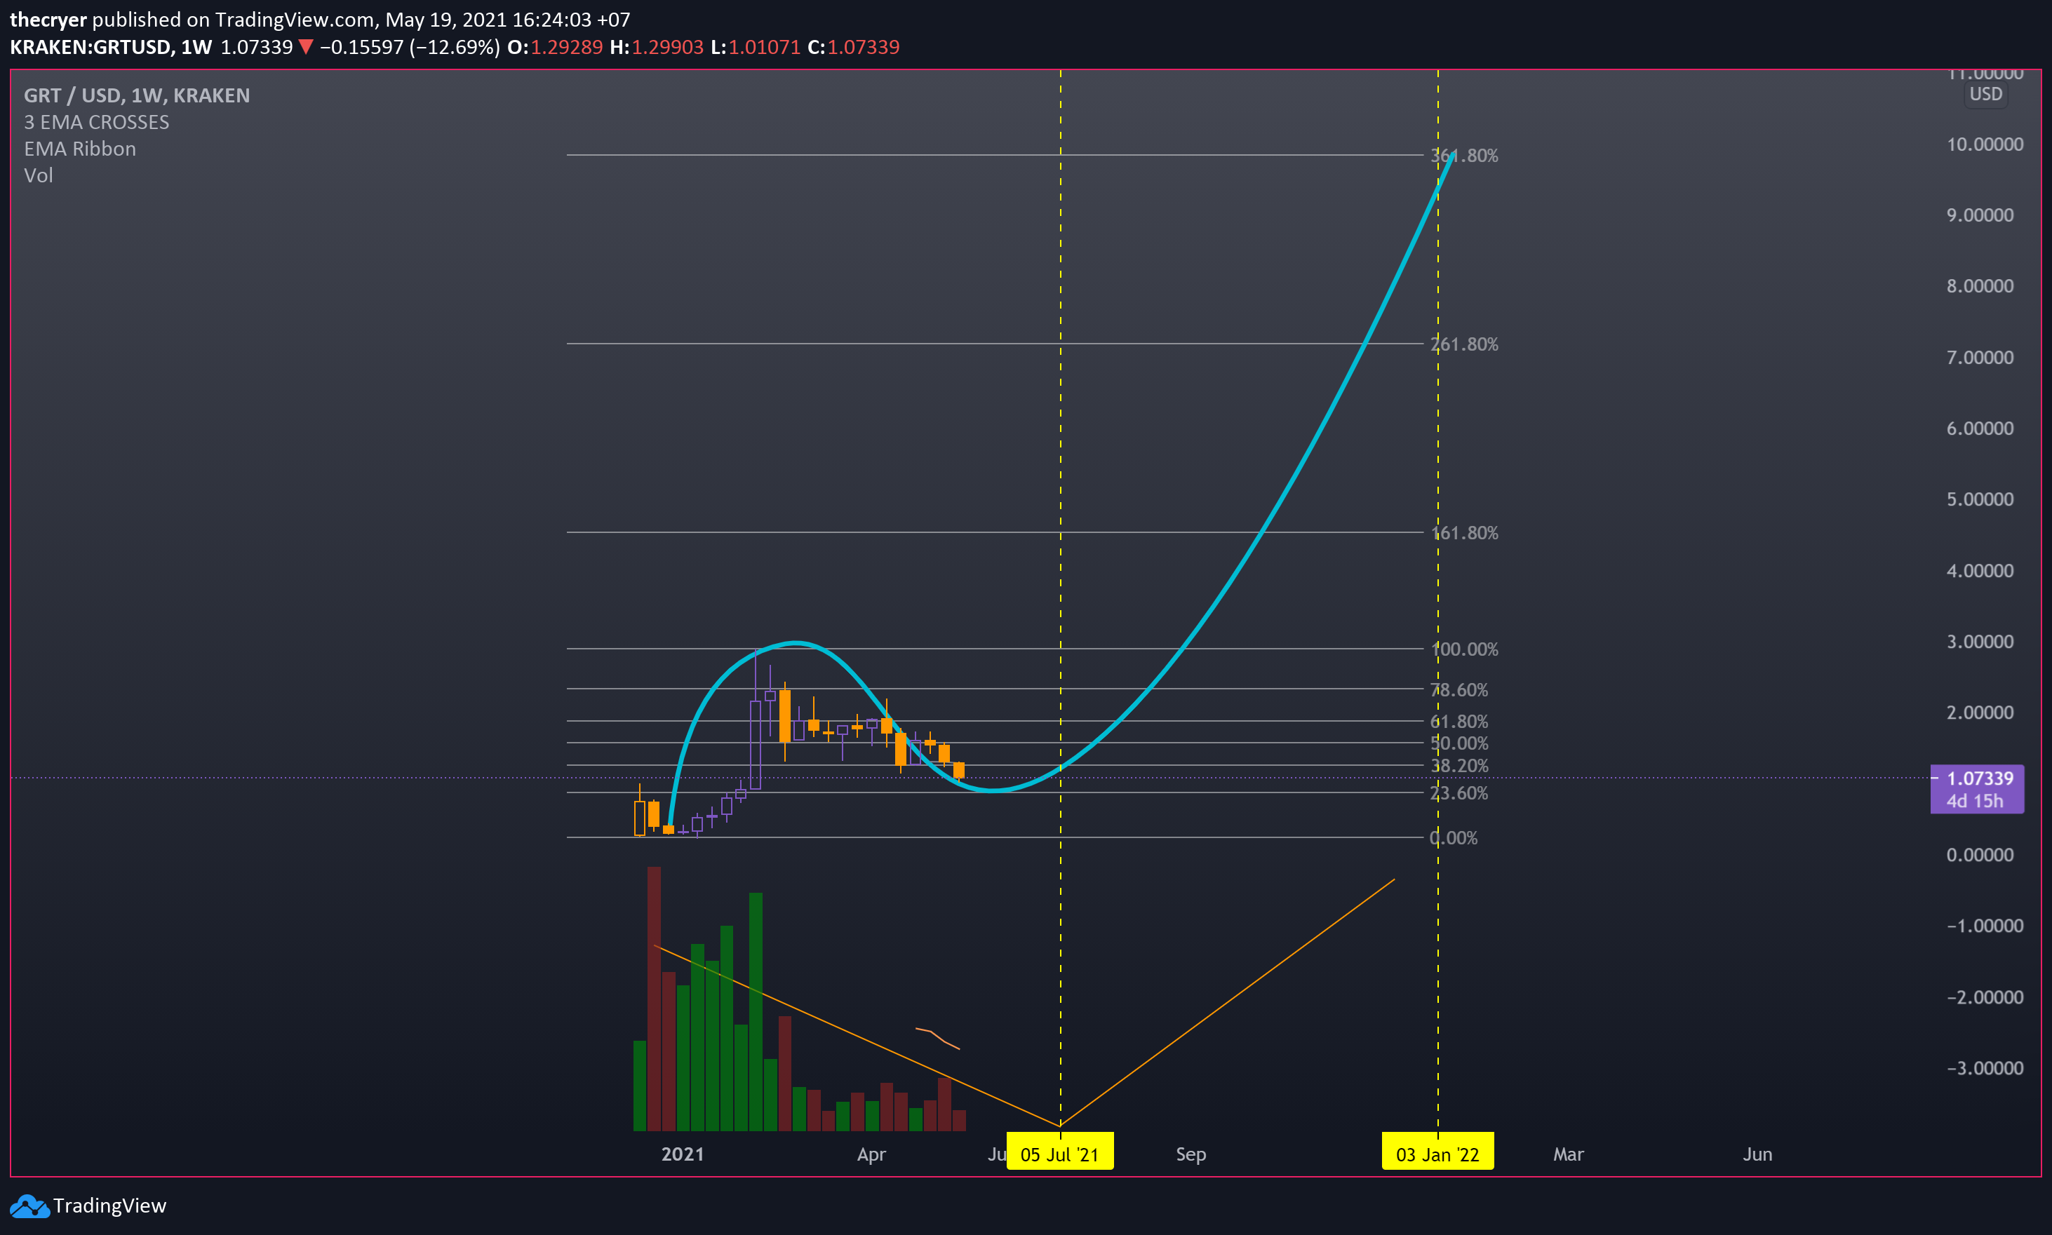The width and height of the screenshot is (2052, 1235).
Task: Click the 1.07339 current price label
Action: pyautogui.click(x=1980, y=778)
